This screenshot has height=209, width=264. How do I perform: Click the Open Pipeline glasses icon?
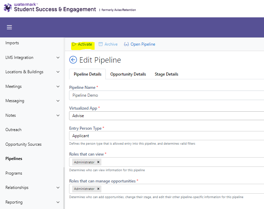(126, 44)
